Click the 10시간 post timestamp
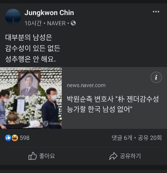Image resolution: width=167 pixels, height=173 pixels. pos(33,23)
